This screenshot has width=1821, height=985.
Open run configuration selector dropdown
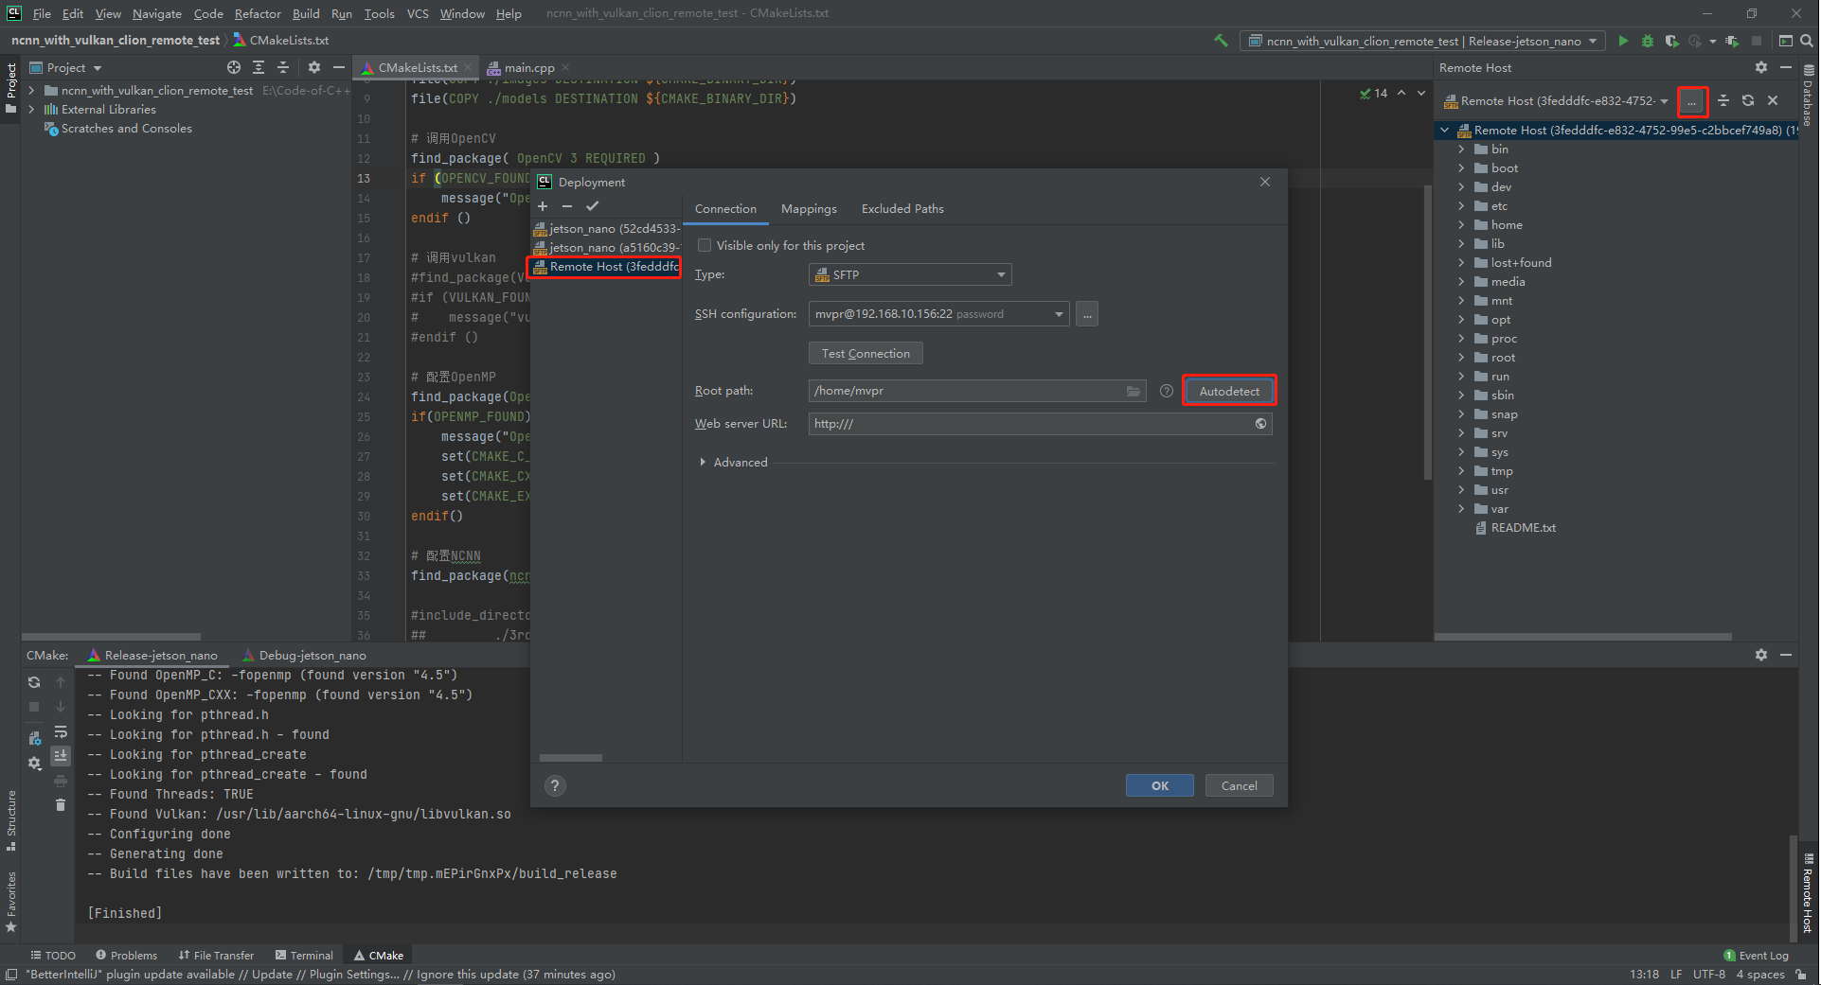[x=1423, y=41]
